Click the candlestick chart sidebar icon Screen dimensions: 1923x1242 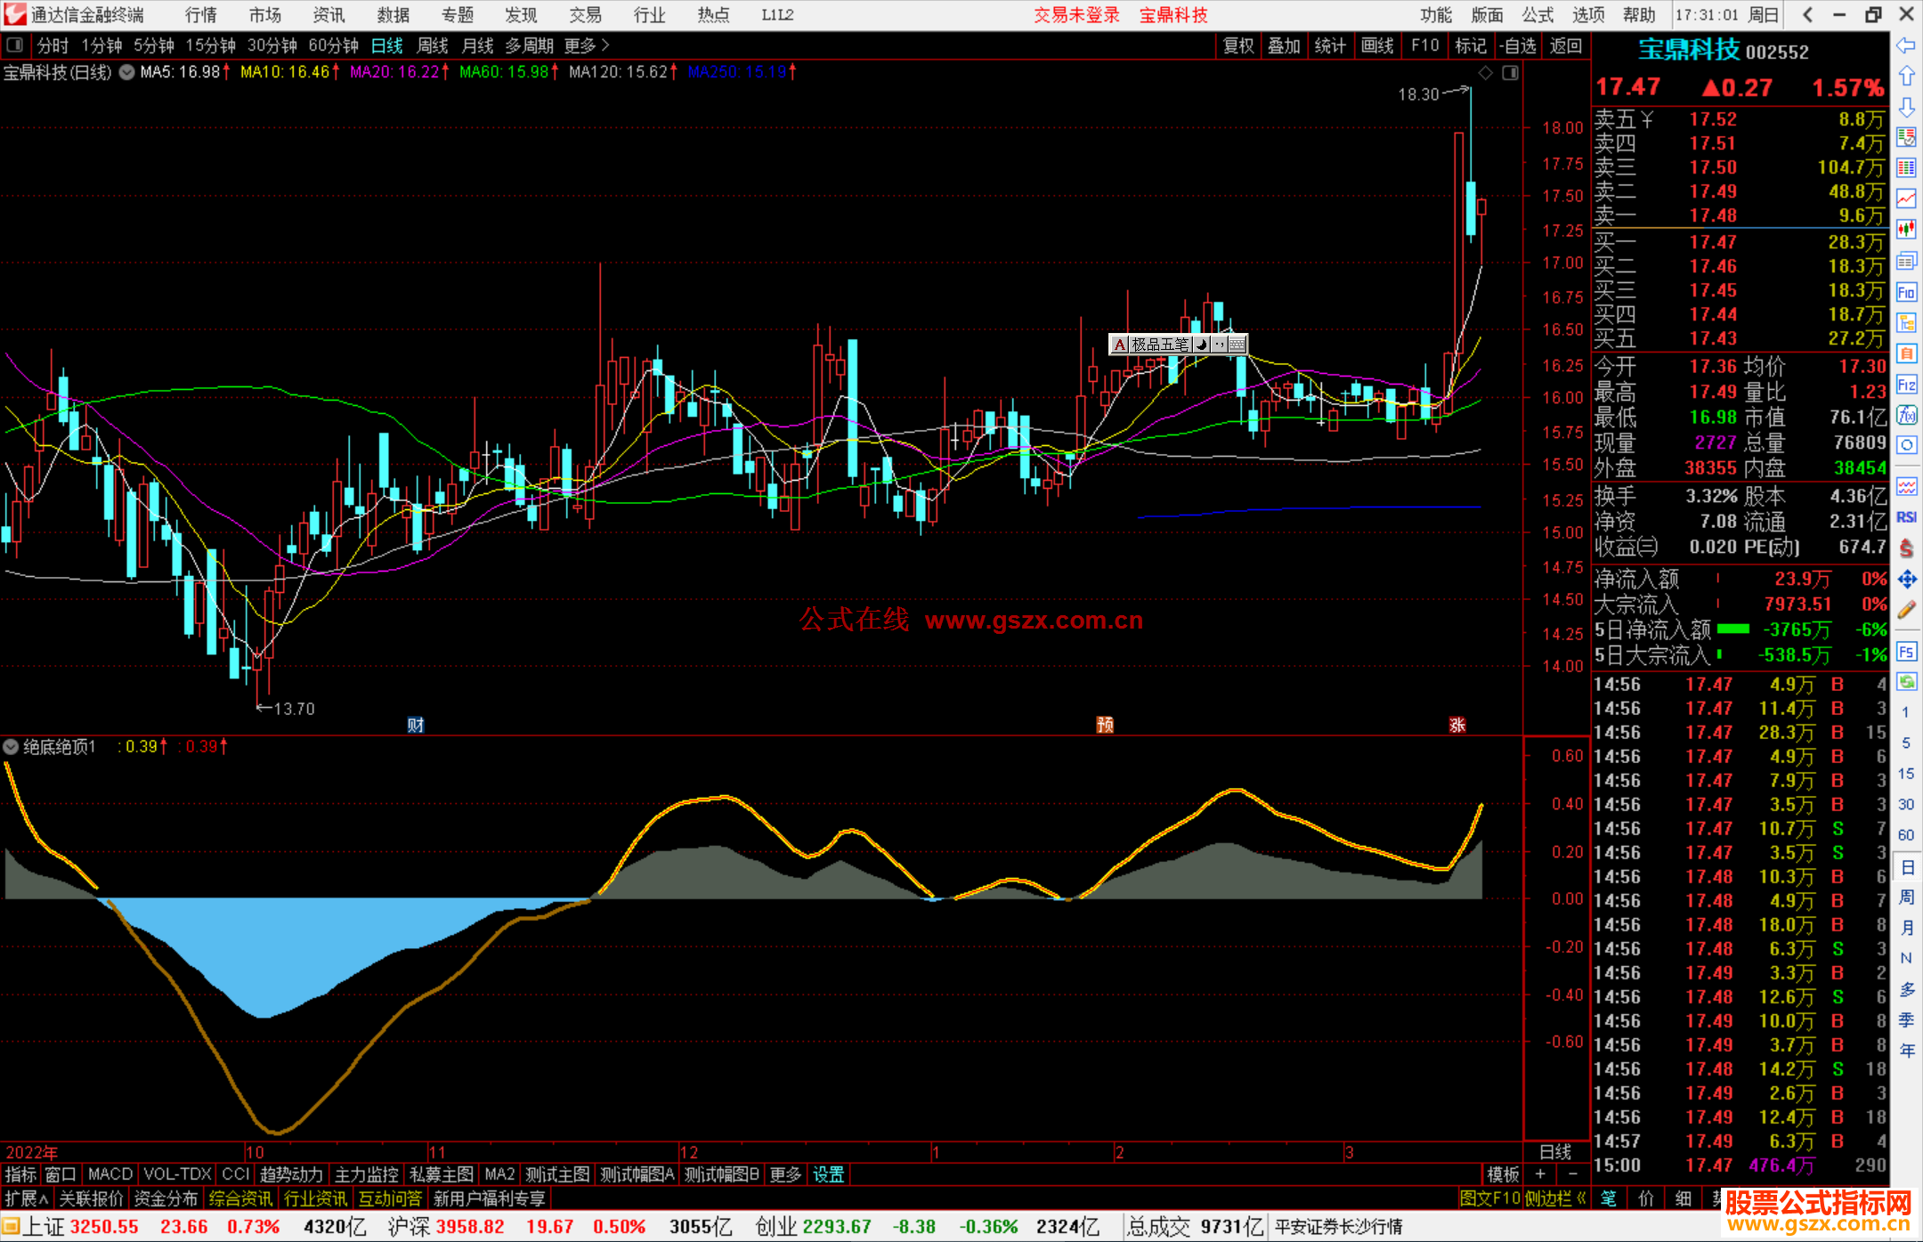point(1906,230)
